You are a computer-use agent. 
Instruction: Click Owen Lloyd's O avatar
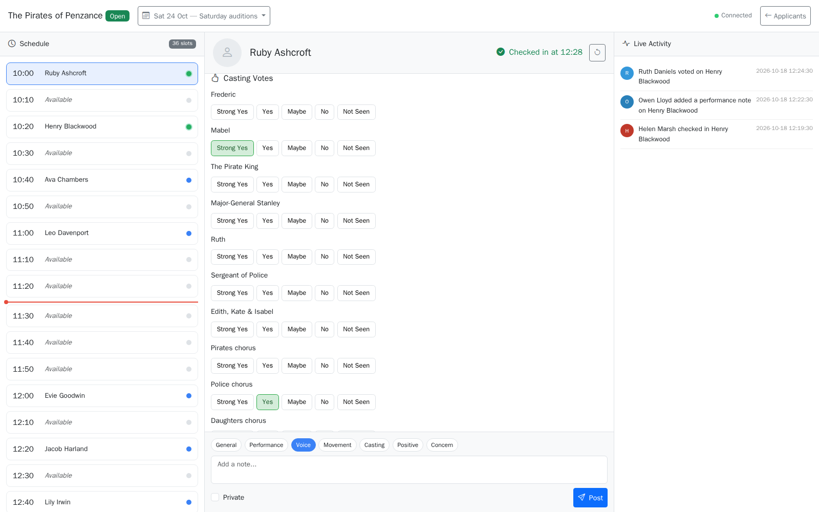[x=627, y=102]
